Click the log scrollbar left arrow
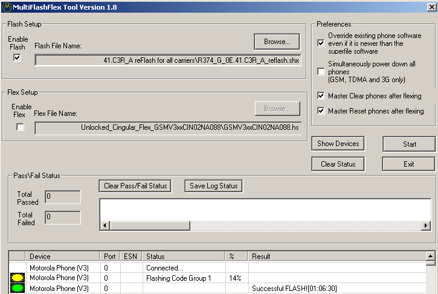Viewport: 438px width, 294px height. click(x=105, y=226)
